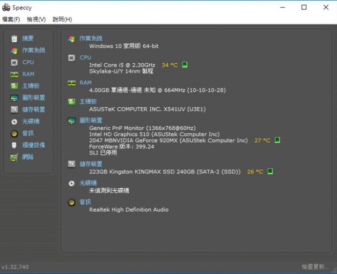Click the Realtek High Definition Audio text
The image size is (337, 274).
129,209
